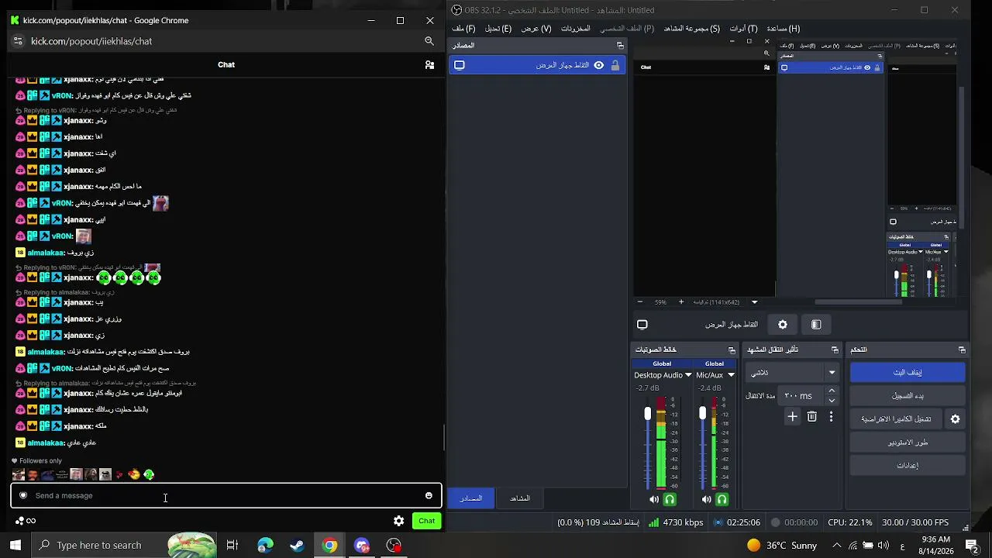Screen dimensions: 992x558
Task: Open the emoji picker in message box
Action: pyautogui.click(x=429, y=496)
